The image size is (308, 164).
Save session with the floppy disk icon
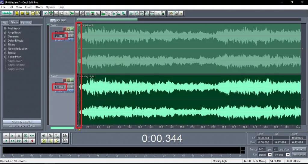coord(32,13)
